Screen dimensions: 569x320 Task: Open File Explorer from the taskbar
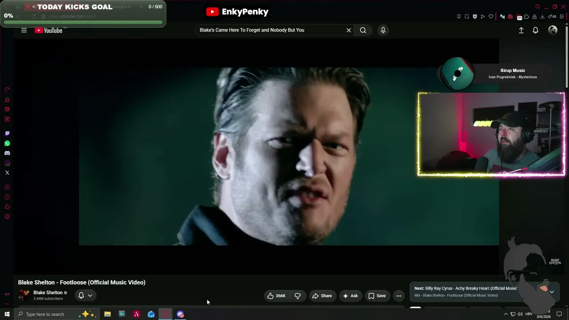(x=107, y=314)
